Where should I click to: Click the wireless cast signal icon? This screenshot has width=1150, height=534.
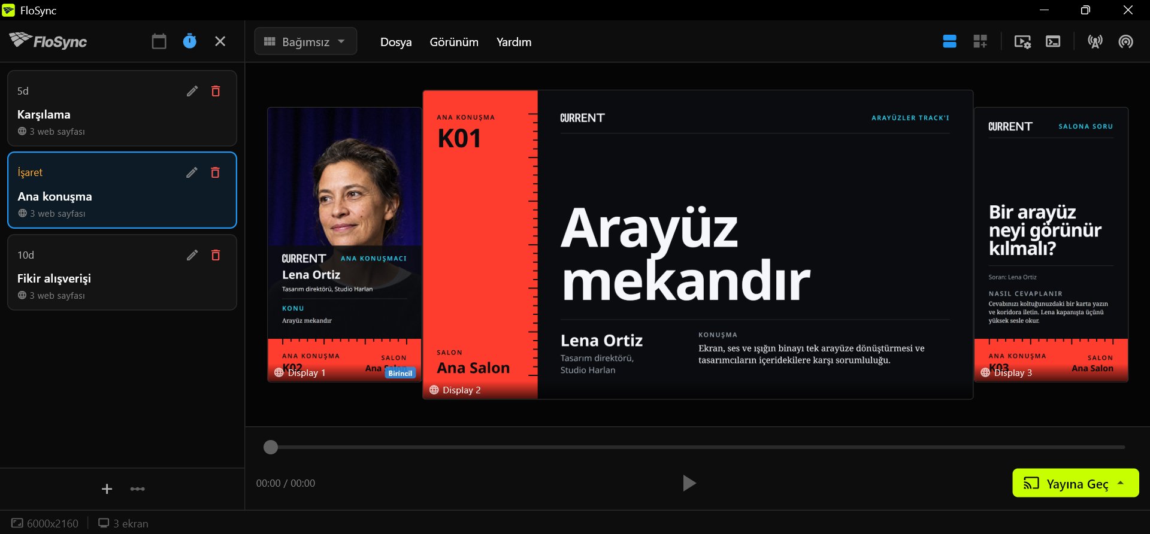(1125, 41)
